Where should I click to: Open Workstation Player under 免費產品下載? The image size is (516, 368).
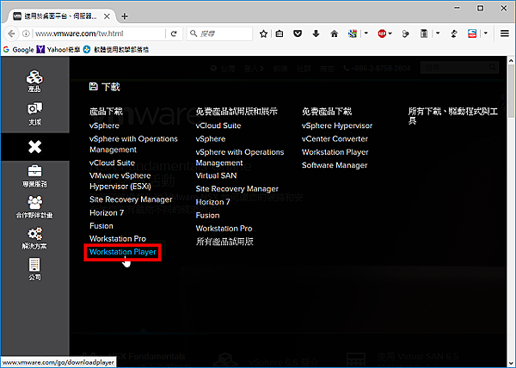[x=335, y=152]
